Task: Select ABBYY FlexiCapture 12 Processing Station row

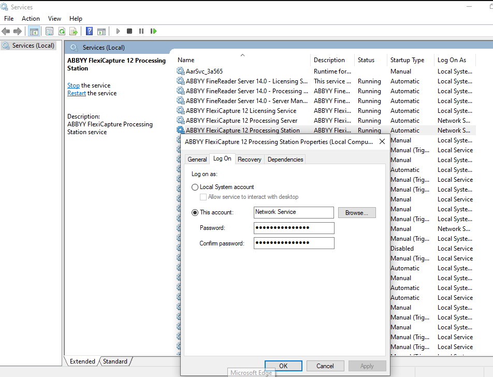Action: tap(325, 130)
